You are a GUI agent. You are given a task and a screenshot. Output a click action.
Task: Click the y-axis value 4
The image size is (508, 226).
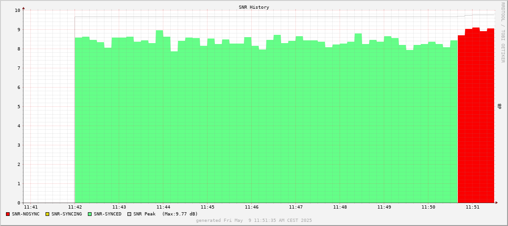coord(19,126)
